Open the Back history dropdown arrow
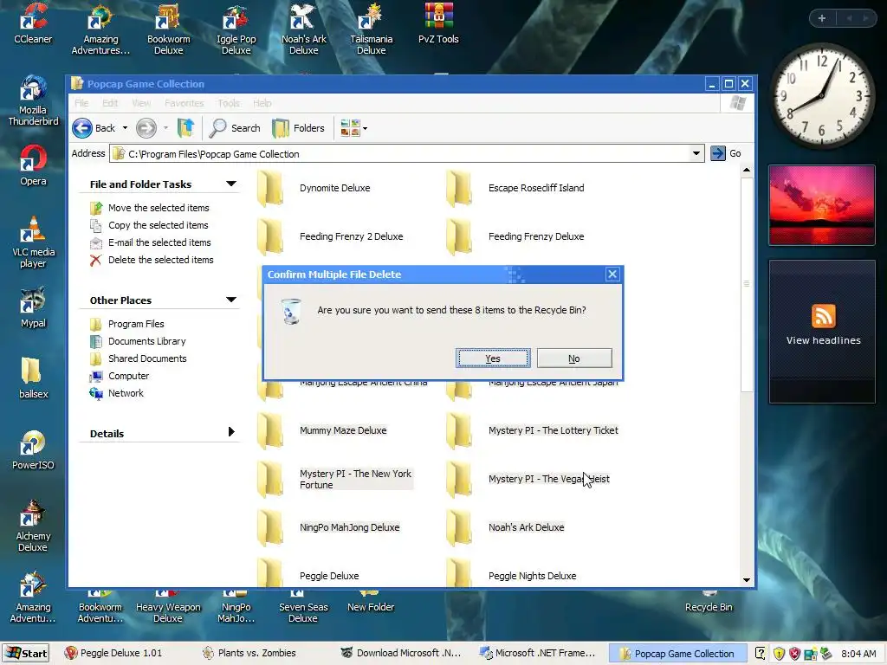 [x=125, y=128]
